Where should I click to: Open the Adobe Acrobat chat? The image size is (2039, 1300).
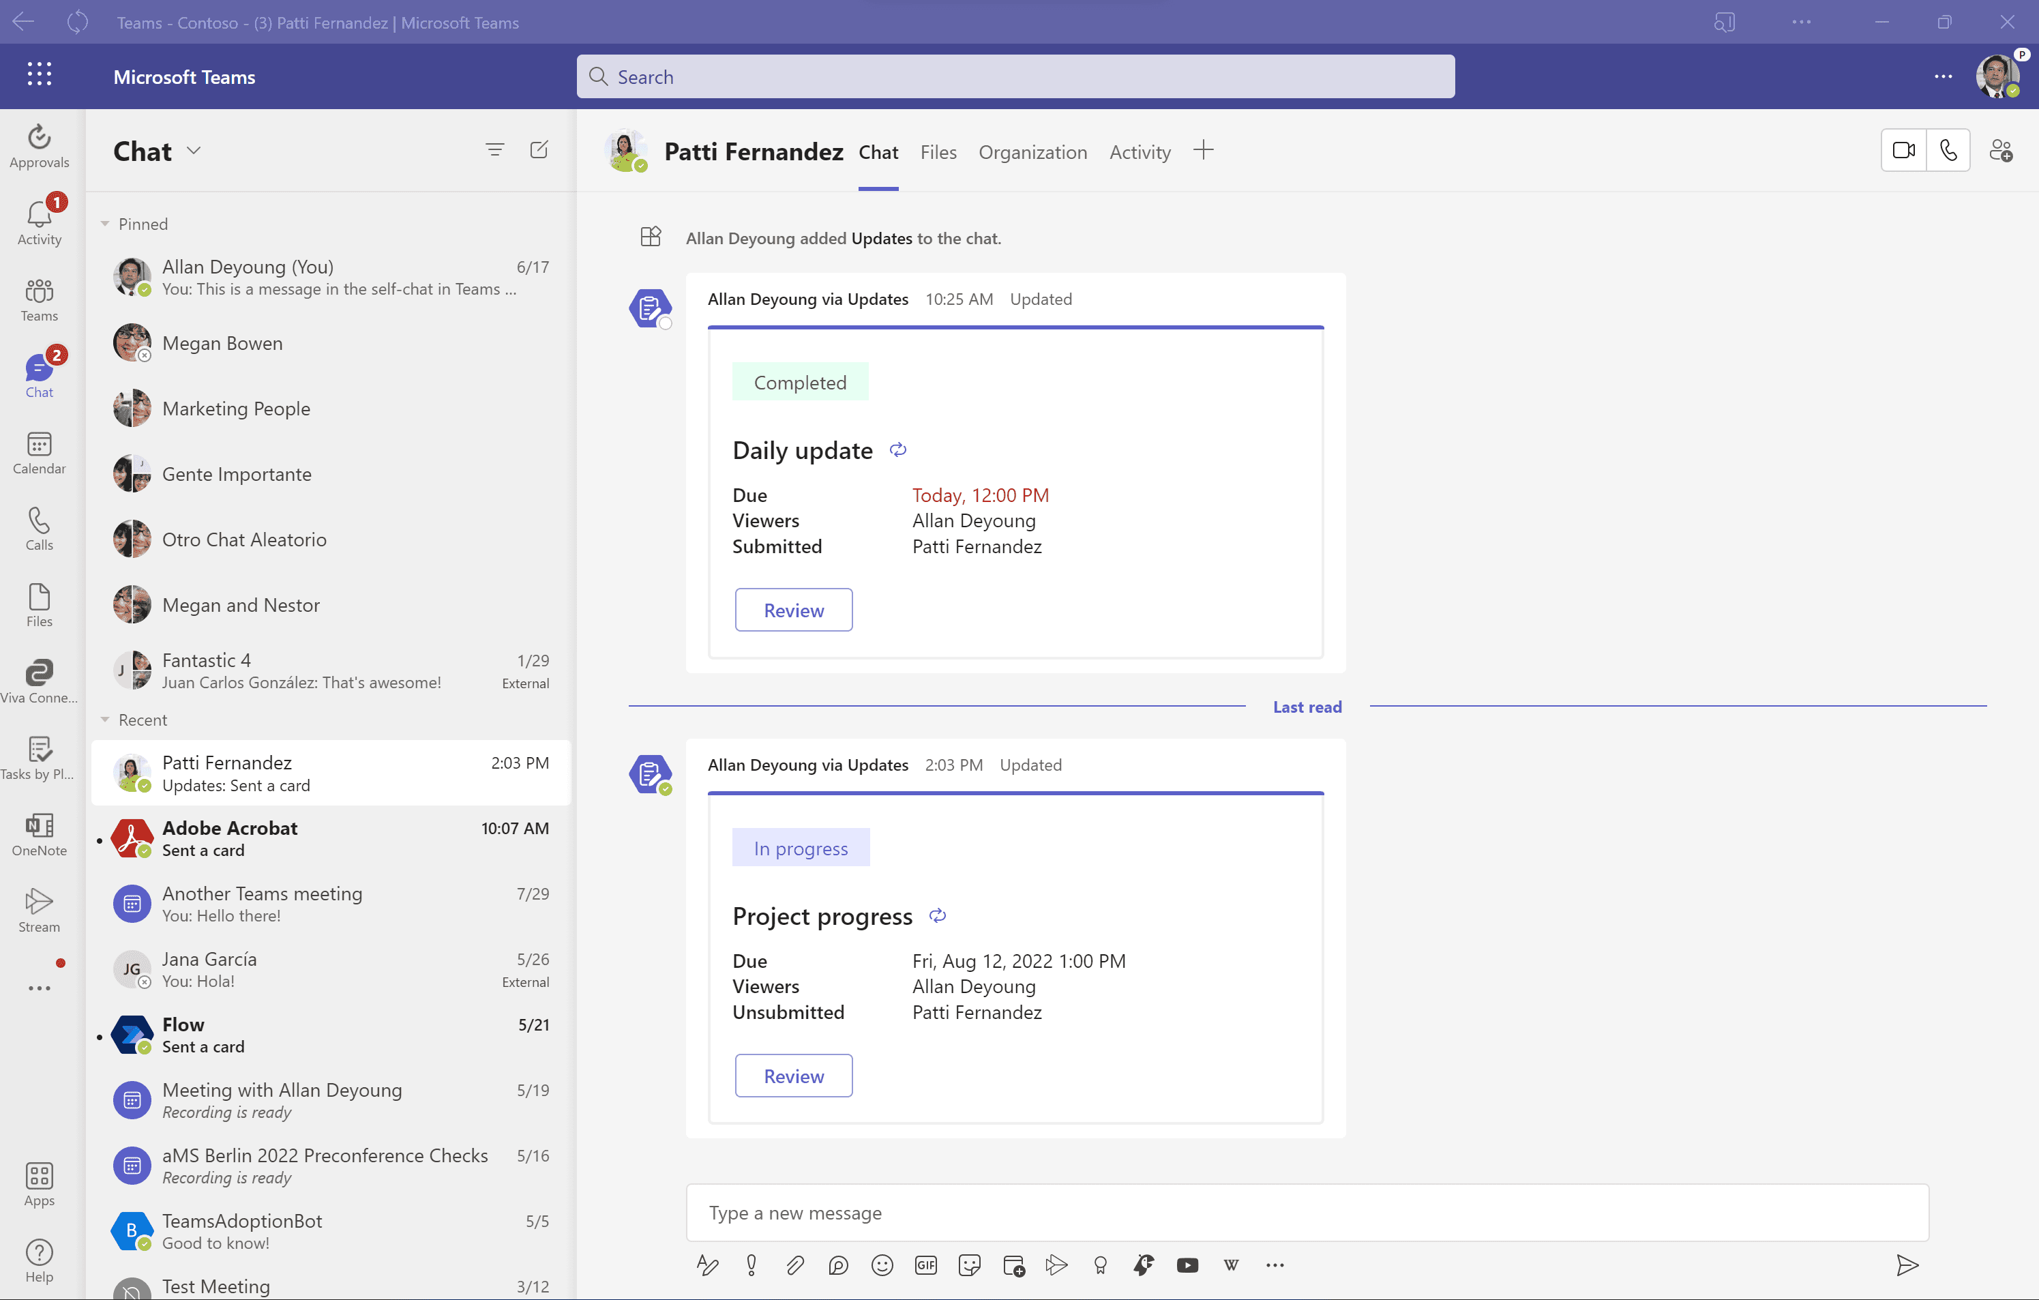(x=330, y=838)
